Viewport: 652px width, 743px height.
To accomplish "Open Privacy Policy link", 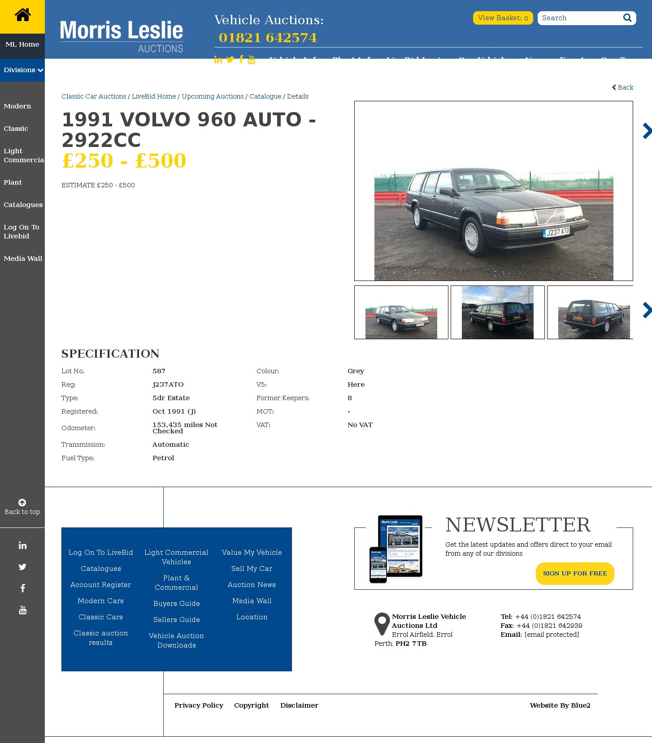I will pyautogui.click(x=199, y=705).
